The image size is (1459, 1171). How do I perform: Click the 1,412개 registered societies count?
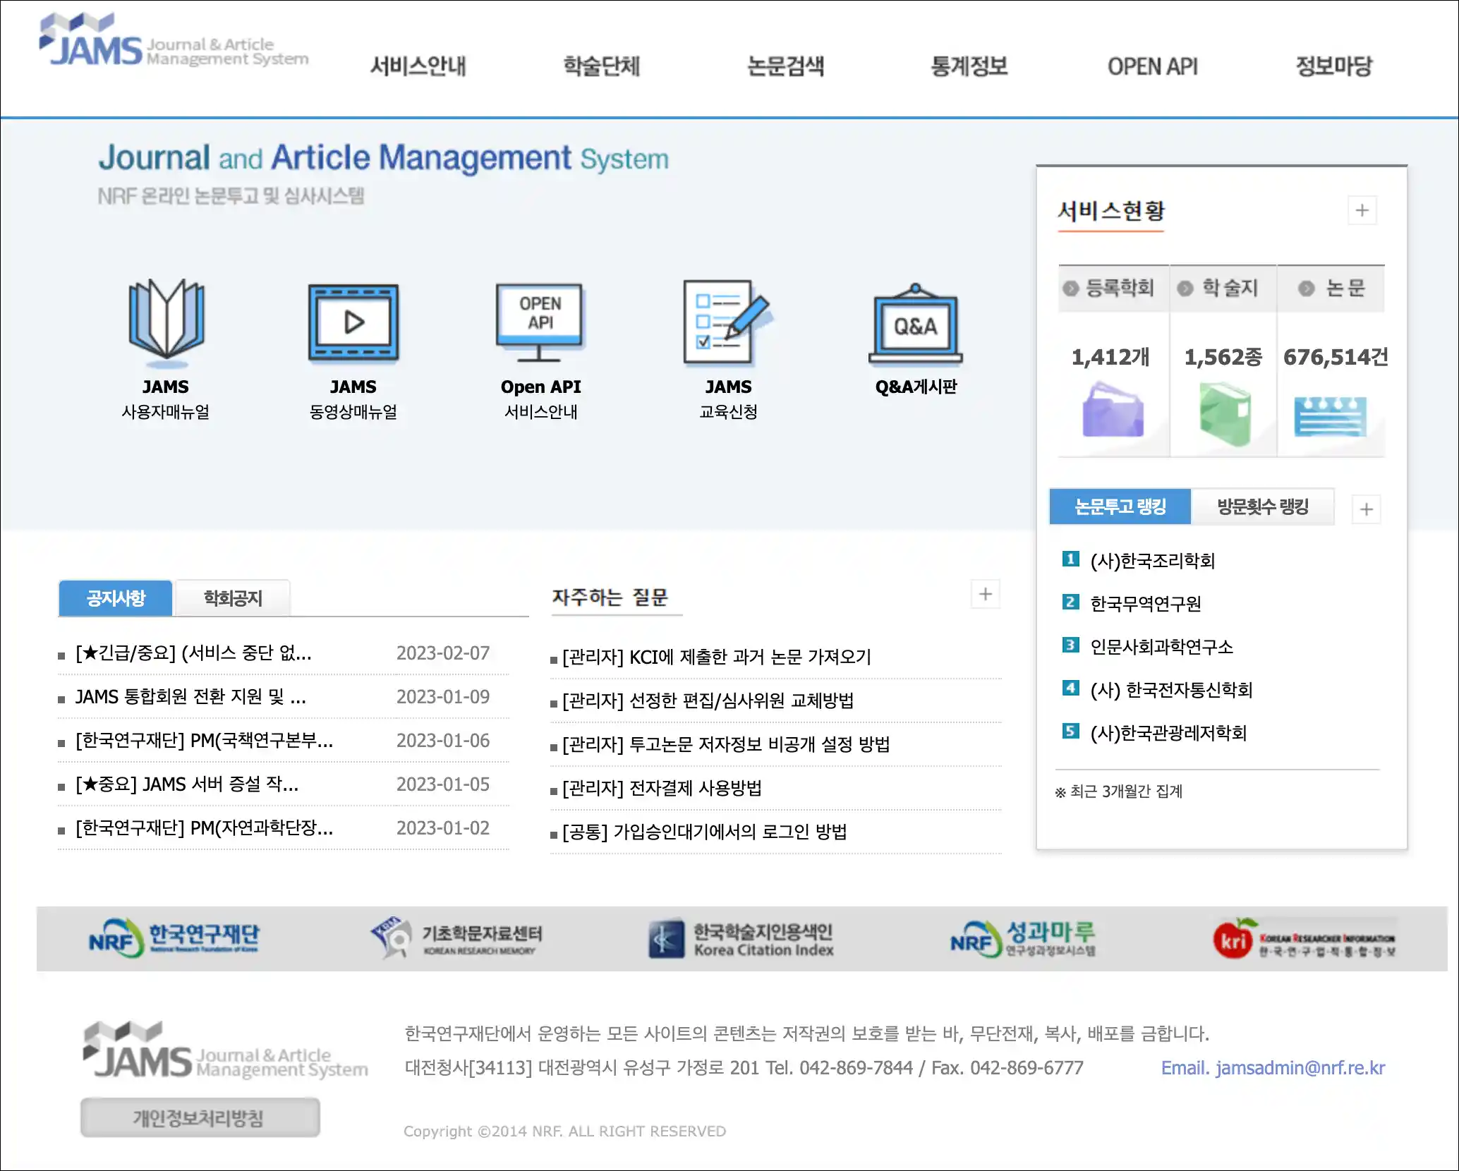point(1110,358)
